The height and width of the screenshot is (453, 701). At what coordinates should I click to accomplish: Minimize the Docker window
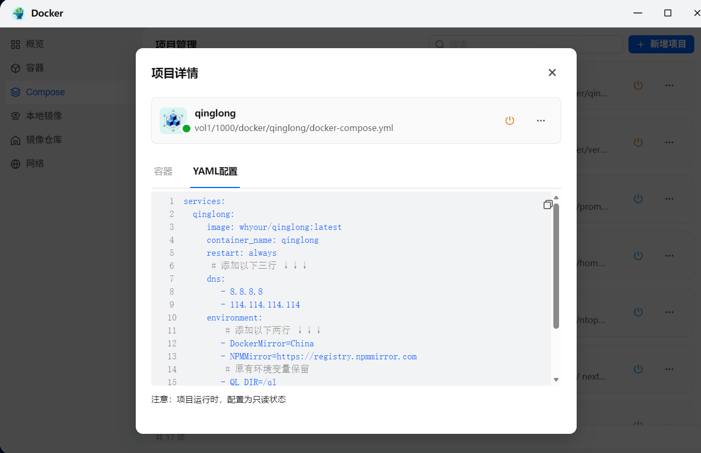(638, 13)
